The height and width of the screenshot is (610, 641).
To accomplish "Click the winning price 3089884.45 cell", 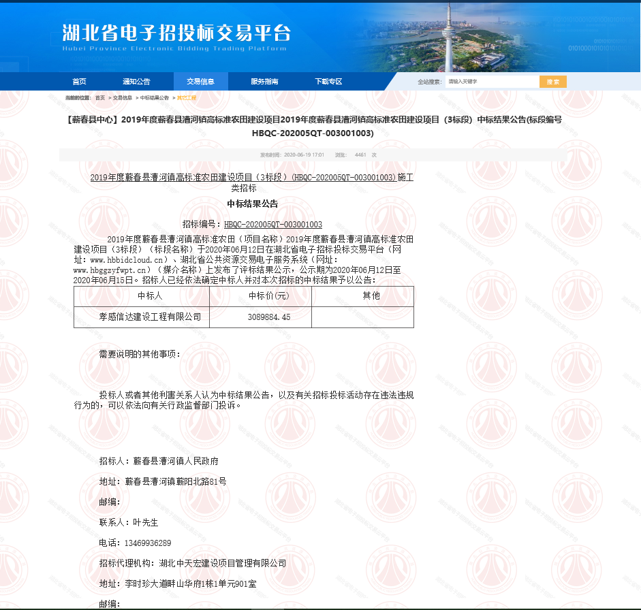I will (269, 317).
